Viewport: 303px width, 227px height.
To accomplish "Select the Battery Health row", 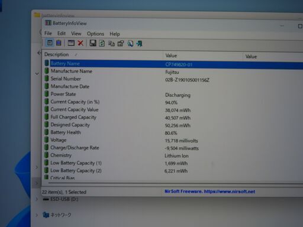I will (173, 132).
